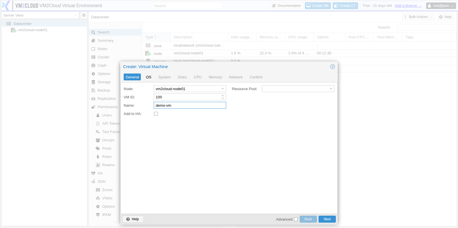Click the Realms address book icon
This screenshot has width=458, height=228.
(x=98, y=165)
